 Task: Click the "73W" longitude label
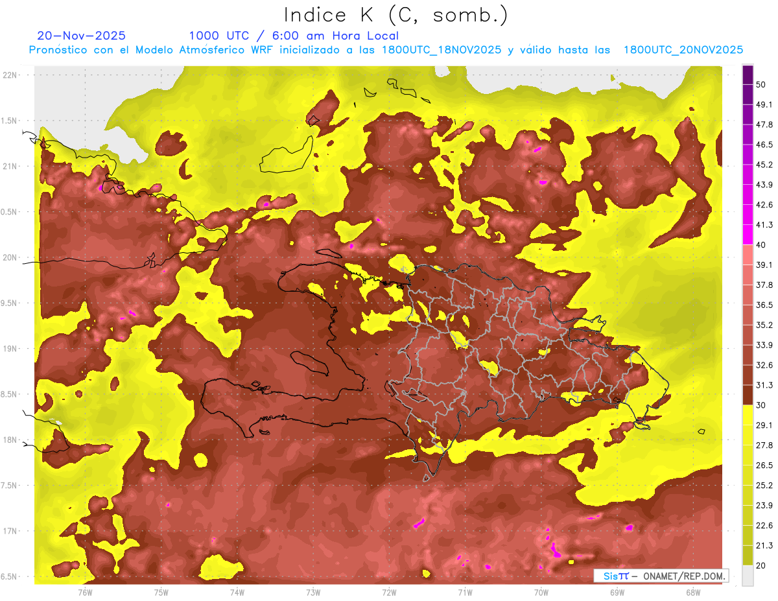pyautogui.click(x=313, y=592)
